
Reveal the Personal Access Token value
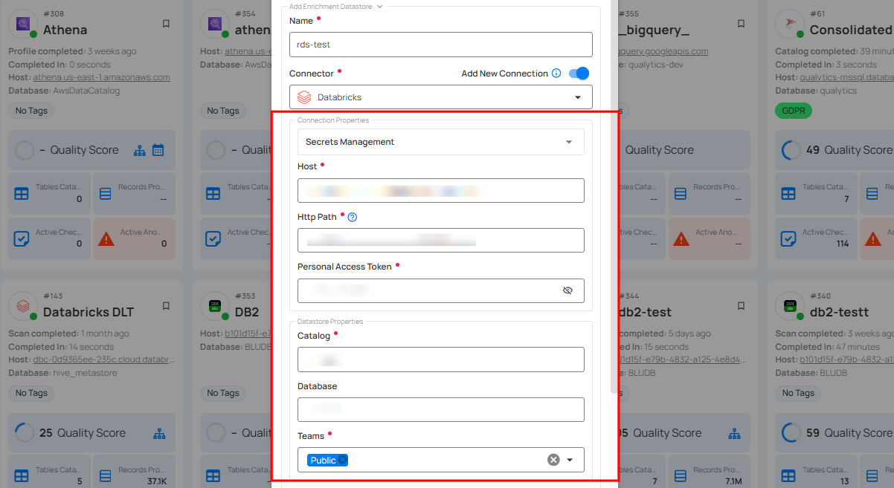pyautogui.click(x=568, y=290)
